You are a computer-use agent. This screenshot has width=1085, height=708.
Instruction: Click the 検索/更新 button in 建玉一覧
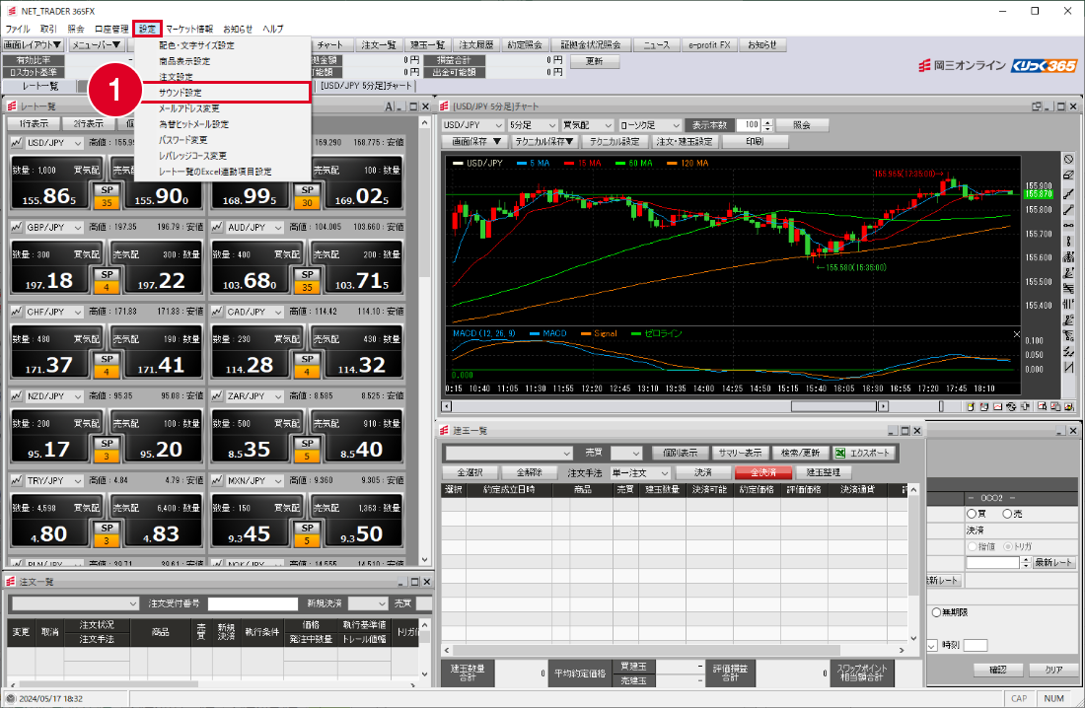800,453
